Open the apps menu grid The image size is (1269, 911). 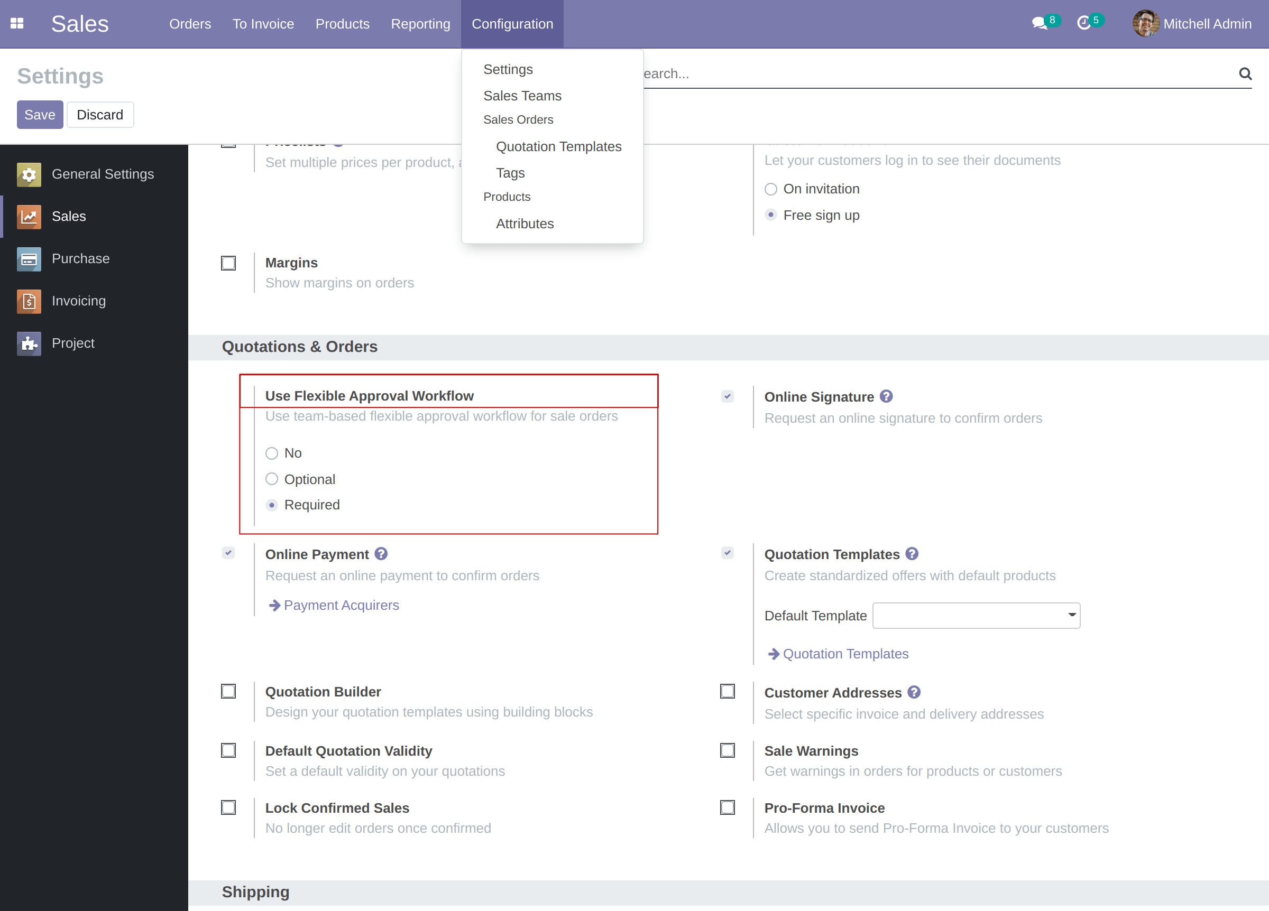(17, 23)
